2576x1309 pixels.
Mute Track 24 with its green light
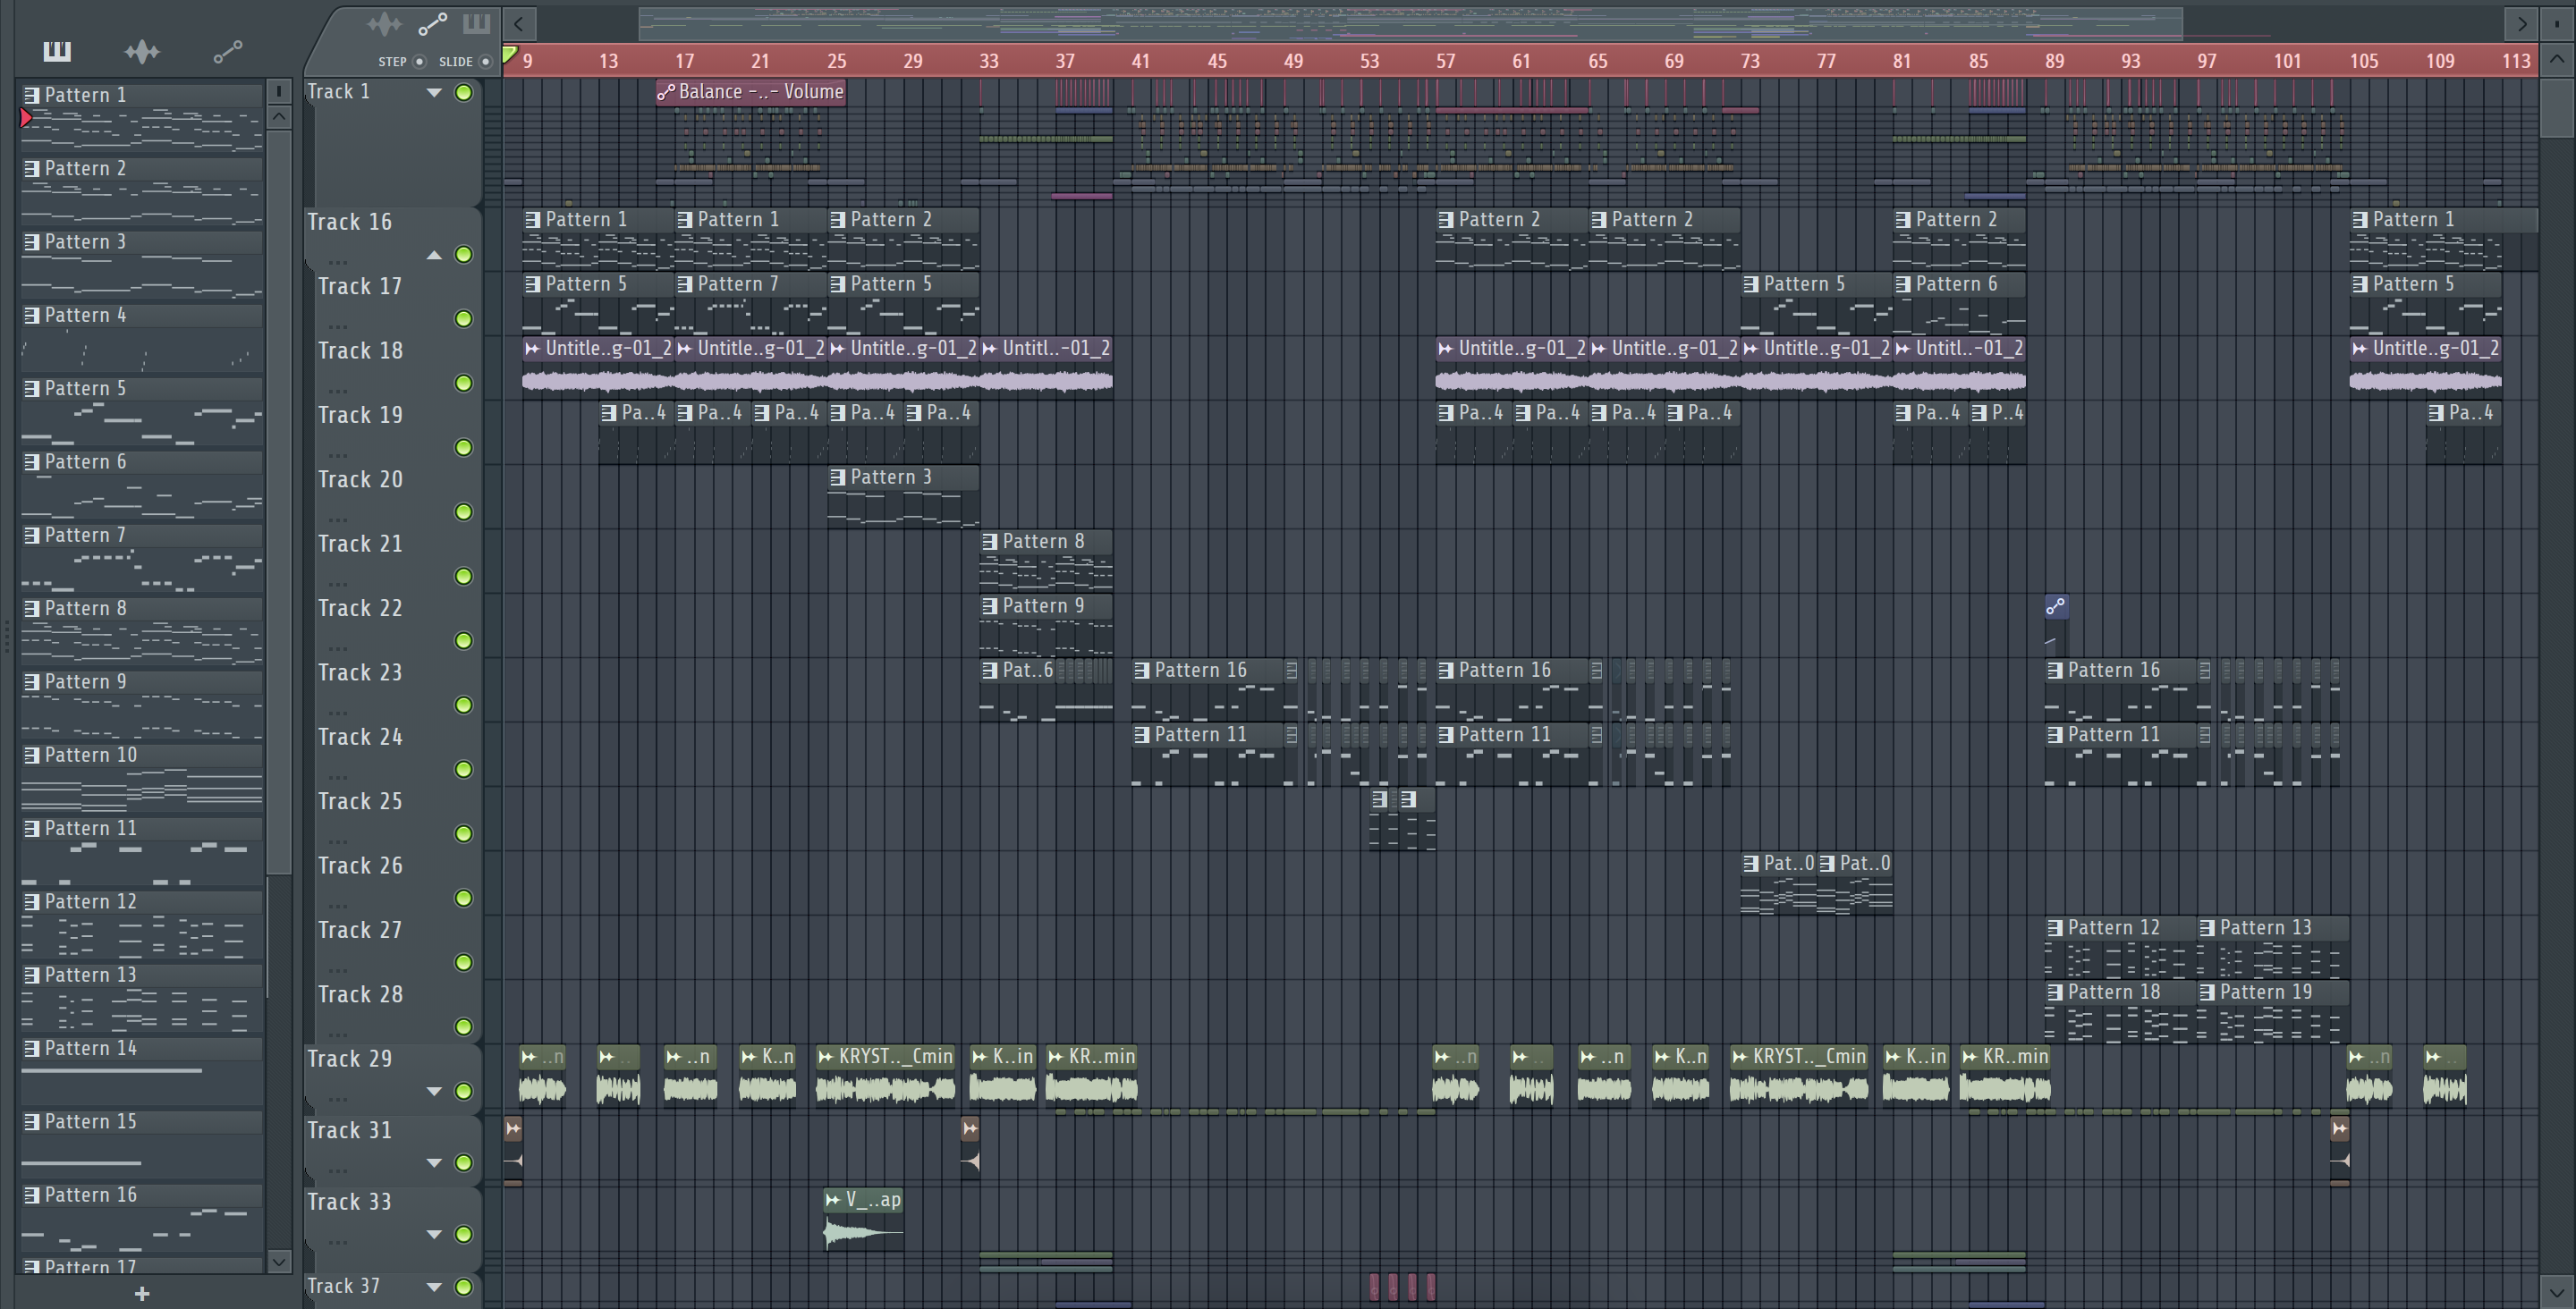(464, 770)
